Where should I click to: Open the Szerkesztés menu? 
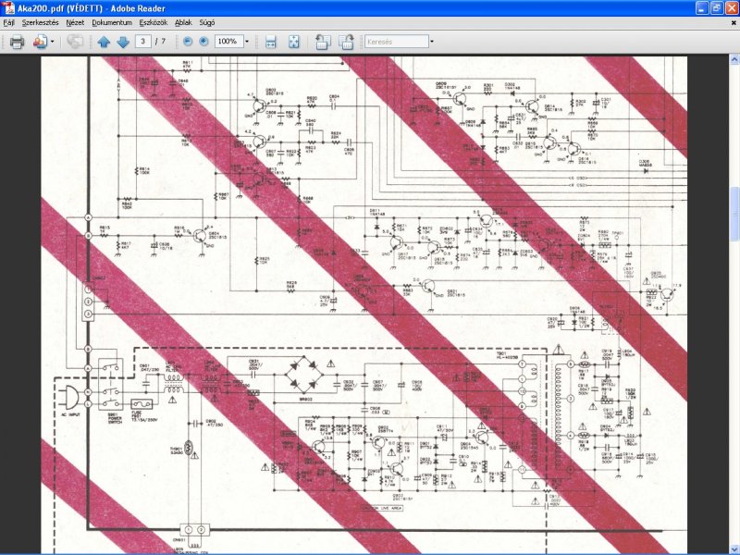(x=40, y=22)
